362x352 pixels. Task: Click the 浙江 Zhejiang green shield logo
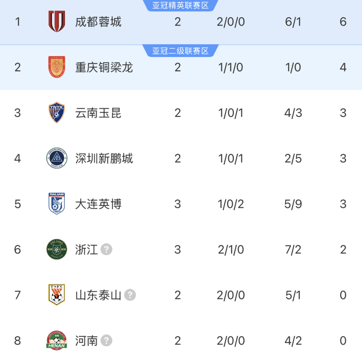pos(56,250)
